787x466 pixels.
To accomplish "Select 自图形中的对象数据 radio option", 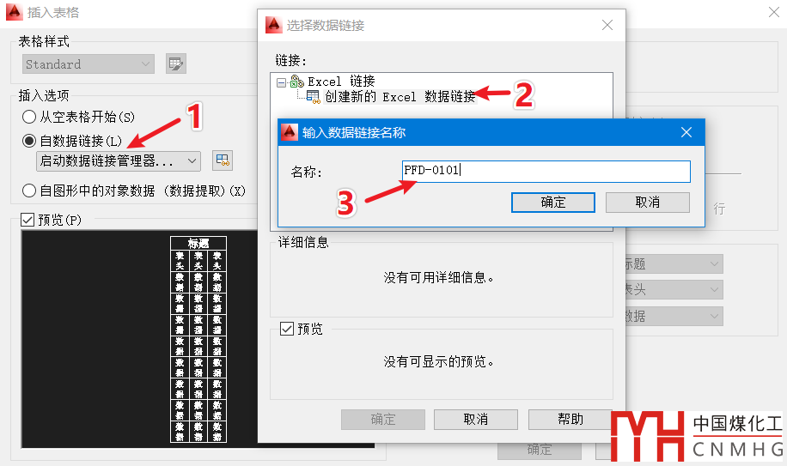I will (x=29, y=191).
